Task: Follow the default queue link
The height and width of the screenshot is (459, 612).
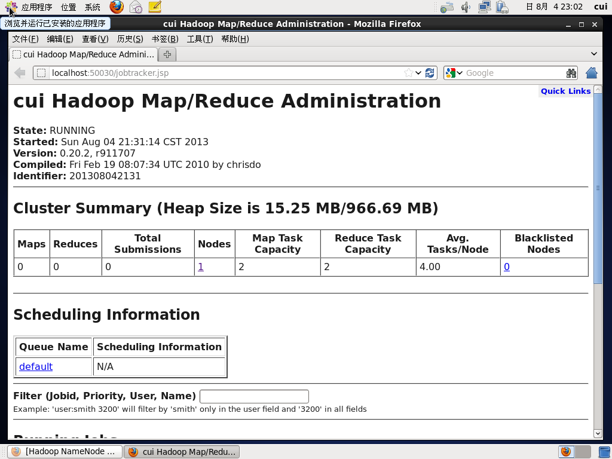Action: (36, 366)
